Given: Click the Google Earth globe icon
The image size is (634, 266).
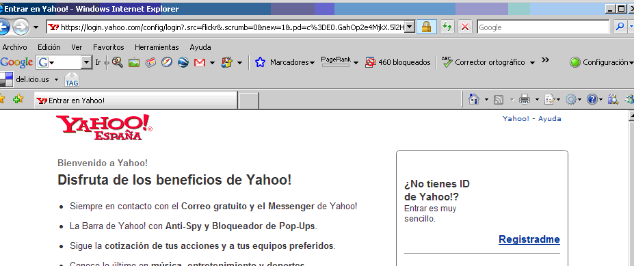Looking at the screenshot, I should (183, 62).
